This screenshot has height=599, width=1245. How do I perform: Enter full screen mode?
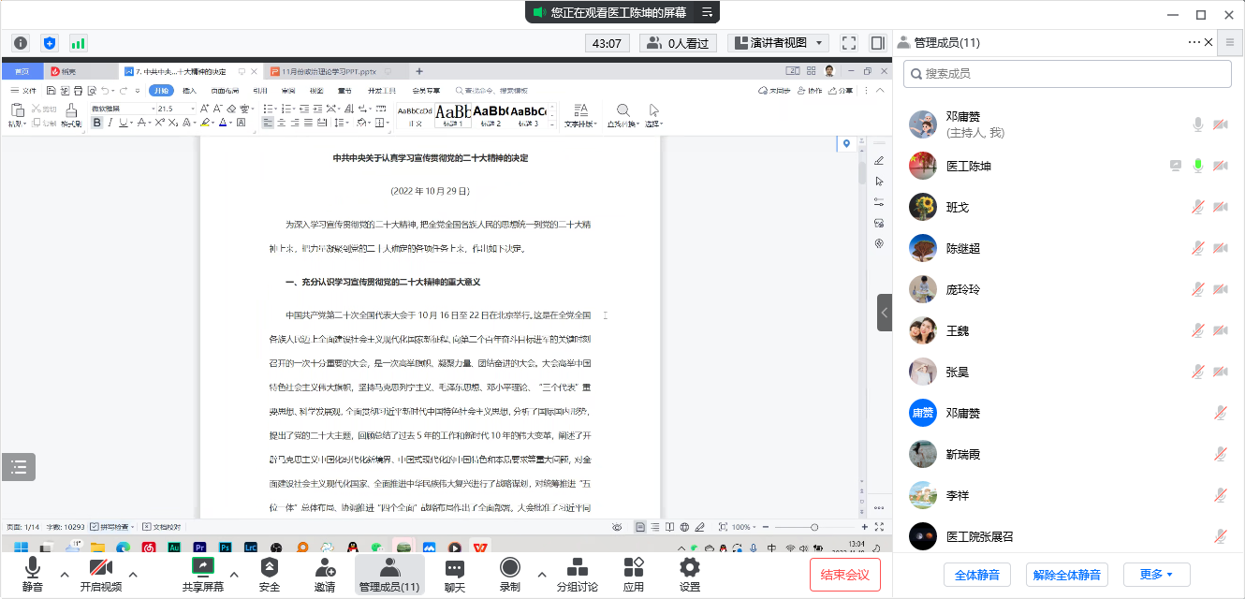coord(849,43)
